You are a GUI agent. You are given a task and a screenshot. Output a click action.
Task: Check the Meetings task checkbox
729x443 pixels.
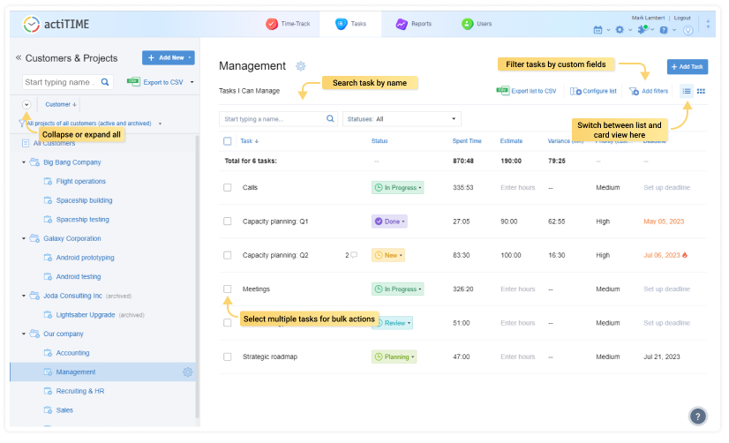(x=228, y=289)
